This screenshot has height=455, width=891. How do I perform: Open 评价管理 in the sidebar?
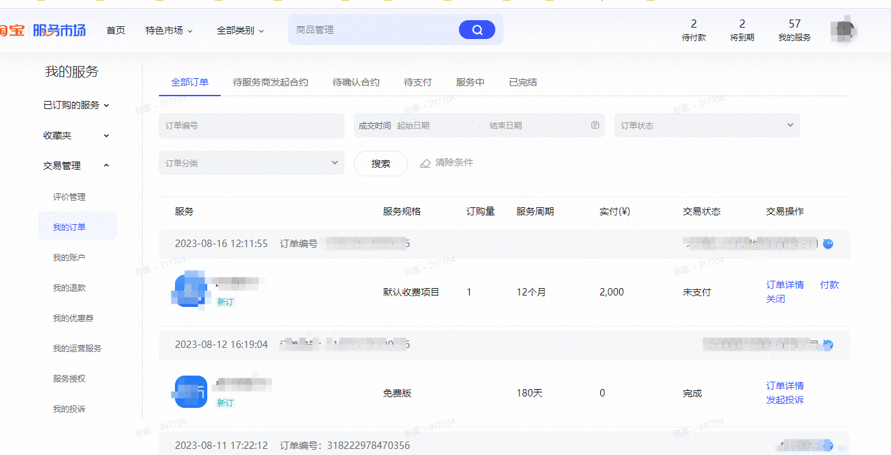coord(69,197)
